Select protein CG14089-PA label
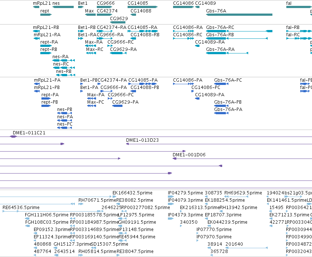Screen dimensions: 312x257 tap(210, 95)
